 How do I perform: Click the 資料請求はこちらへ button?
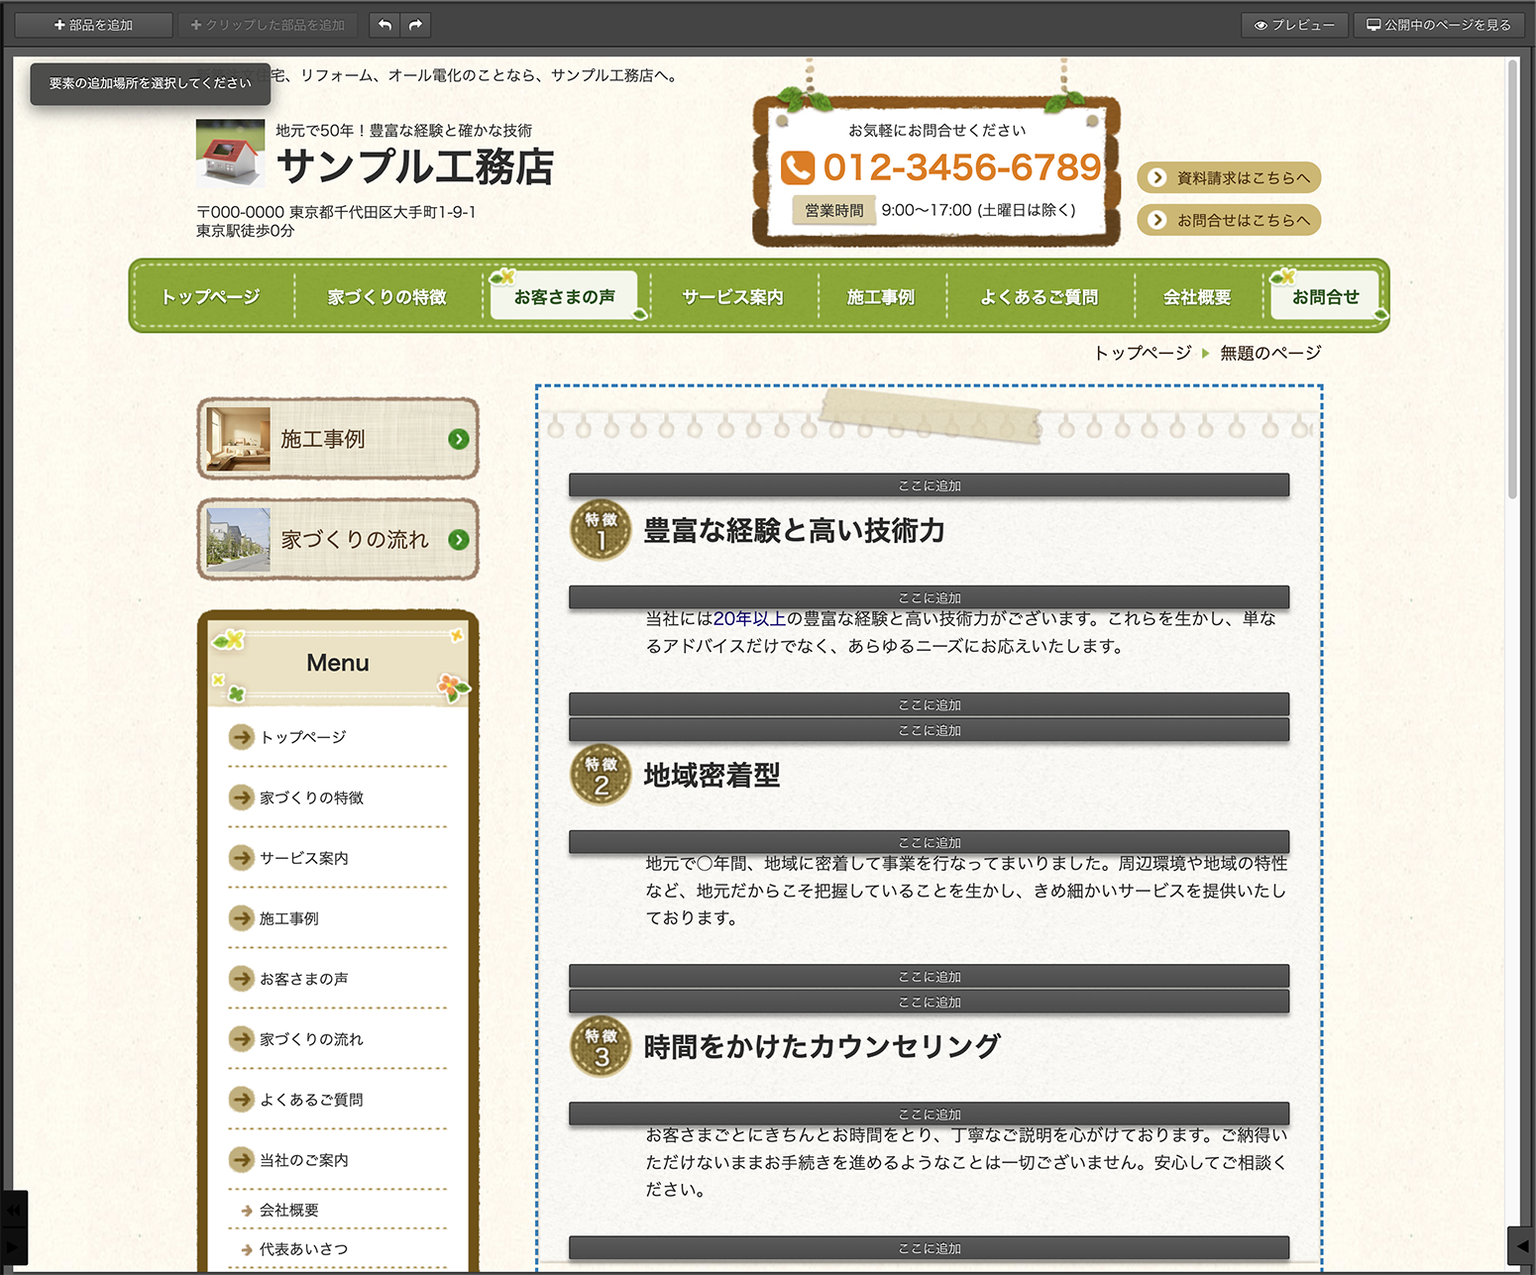(x=1229, y=178)
